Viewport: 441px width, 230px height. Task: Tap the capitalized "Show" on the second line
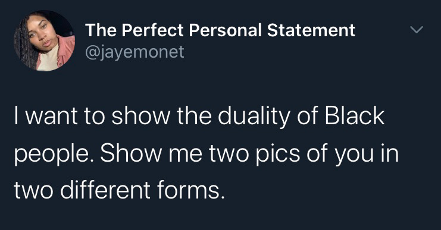(x=131, y=153)
